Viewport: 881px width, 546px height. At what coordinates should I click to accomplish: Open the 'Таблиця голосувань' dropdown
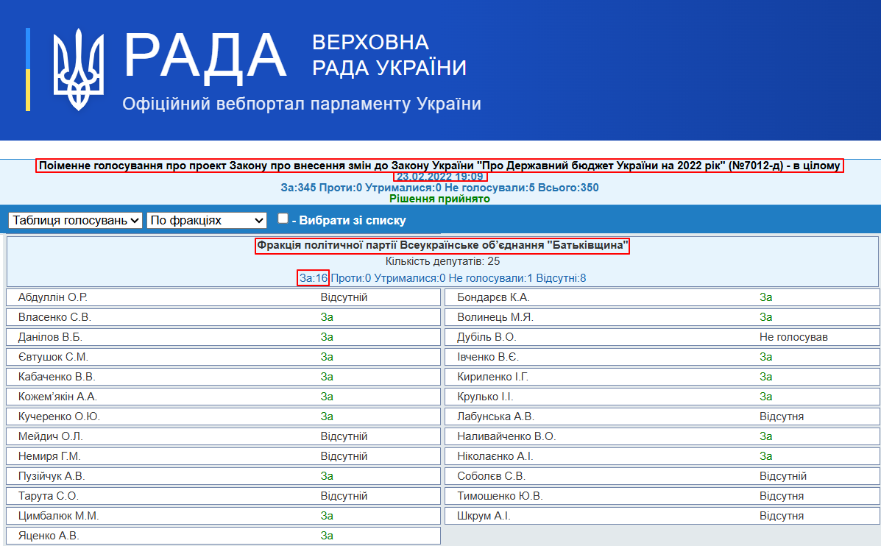click(75, 220)
